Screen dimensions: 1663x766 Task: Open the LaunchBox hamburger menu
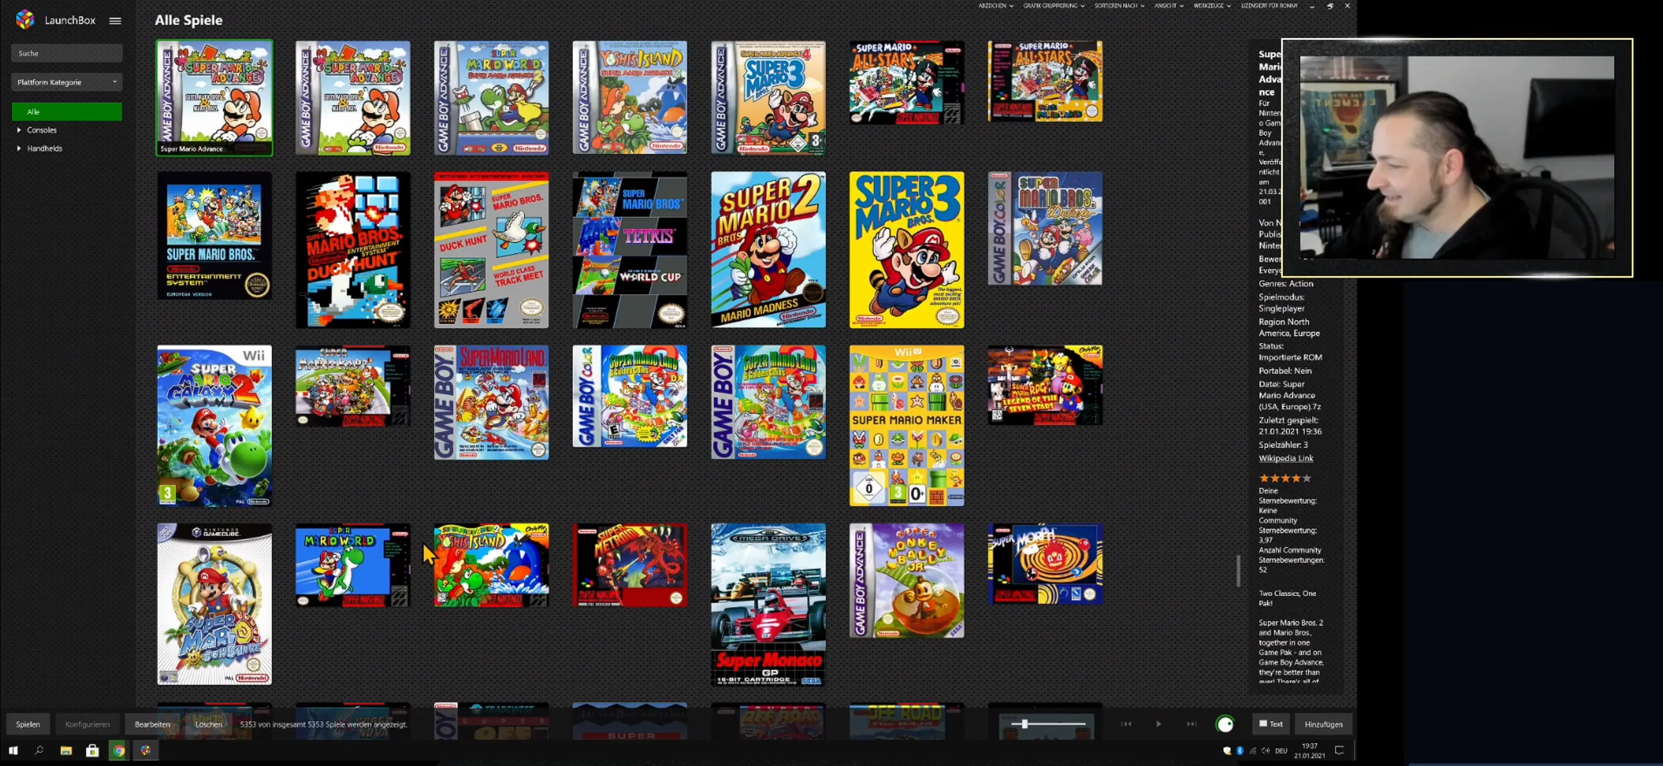[x=115, y=21]
